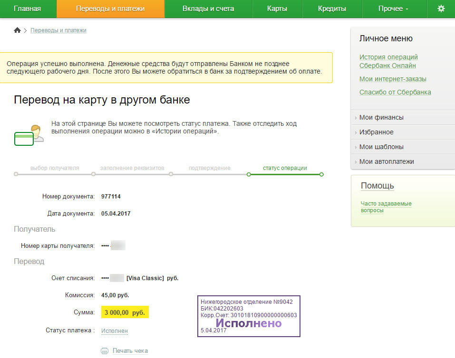Open Мои интернет-заказы link

[x=393, y=79]
